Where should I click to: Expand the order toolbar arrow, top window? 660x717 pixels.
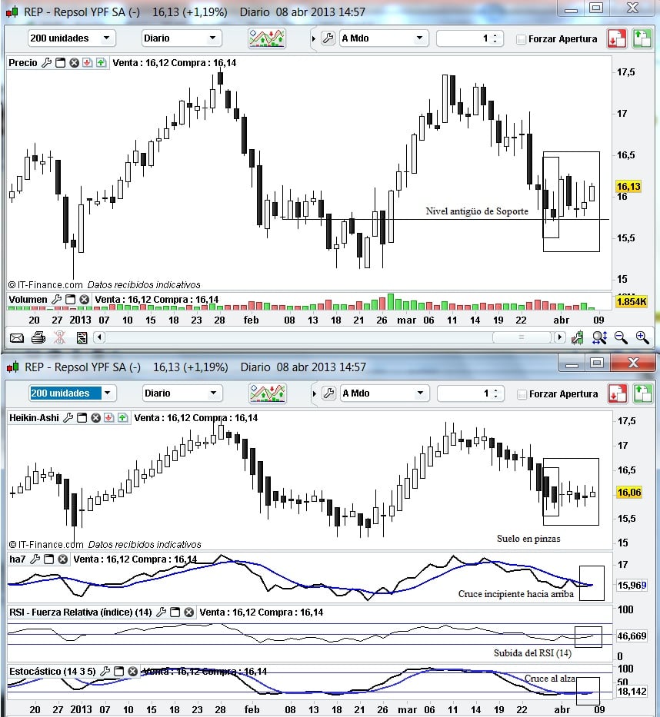[314, 39]
